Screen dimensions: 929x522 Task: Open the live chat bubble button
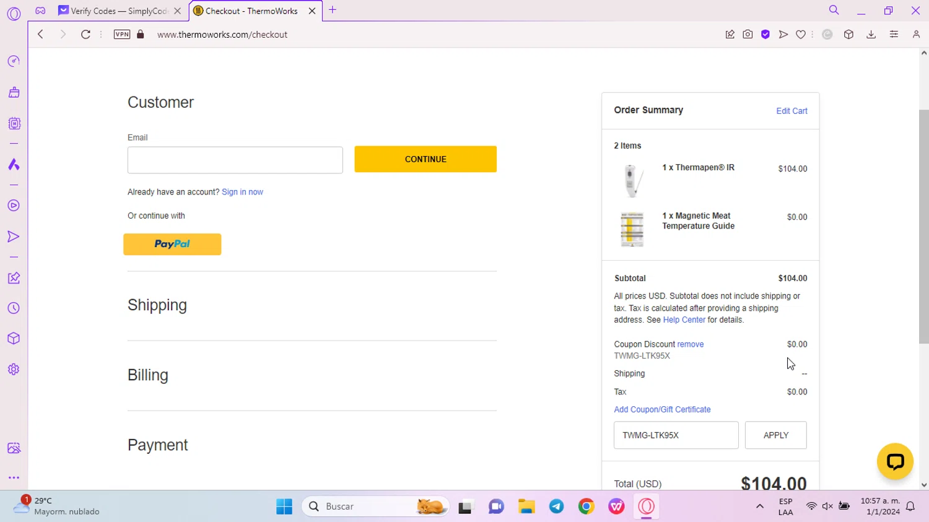pyautogui.click(x=895, y=461)
